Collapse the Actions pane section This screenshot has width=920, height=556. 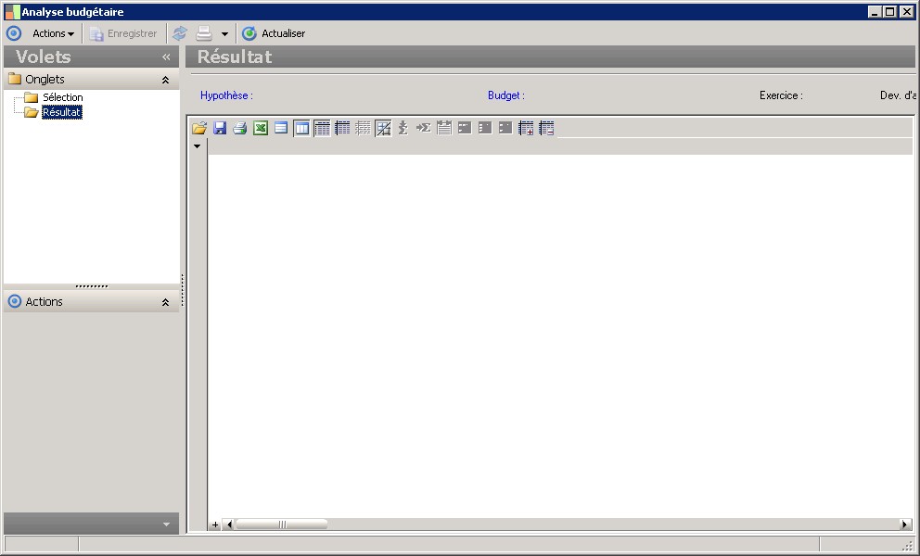[165, 302]
